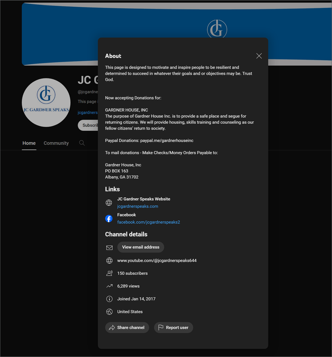
Task: Click the globe icon beside JC Gardner Speaks Website
Action: click(109, 203)
